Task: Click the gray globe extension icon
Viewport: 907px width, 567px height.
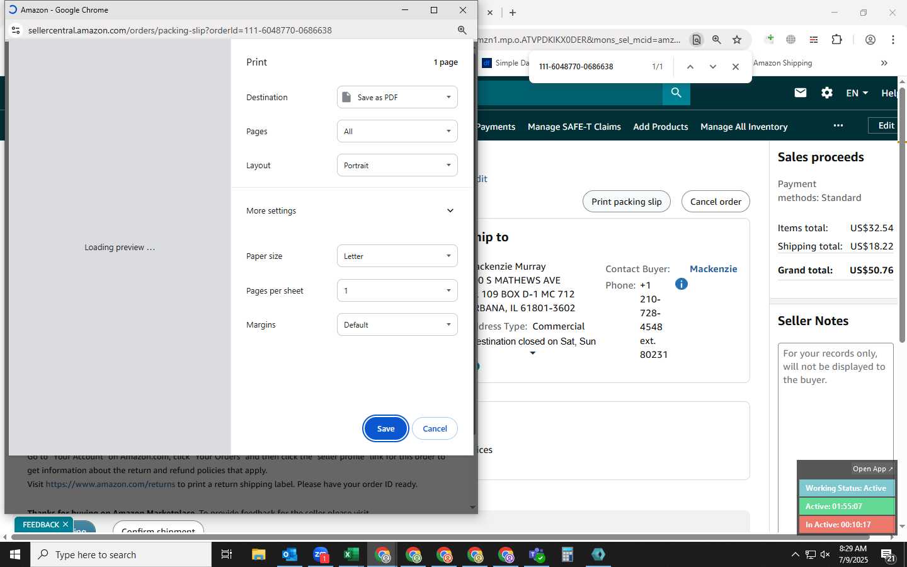Action: [x=791, y=39]
